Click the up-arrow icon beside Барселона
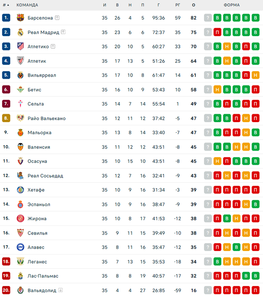 coord(57,18)
